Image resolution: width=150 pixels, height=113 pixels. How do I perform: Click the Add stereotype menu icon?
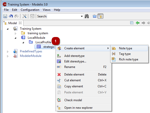pos(59,56)
